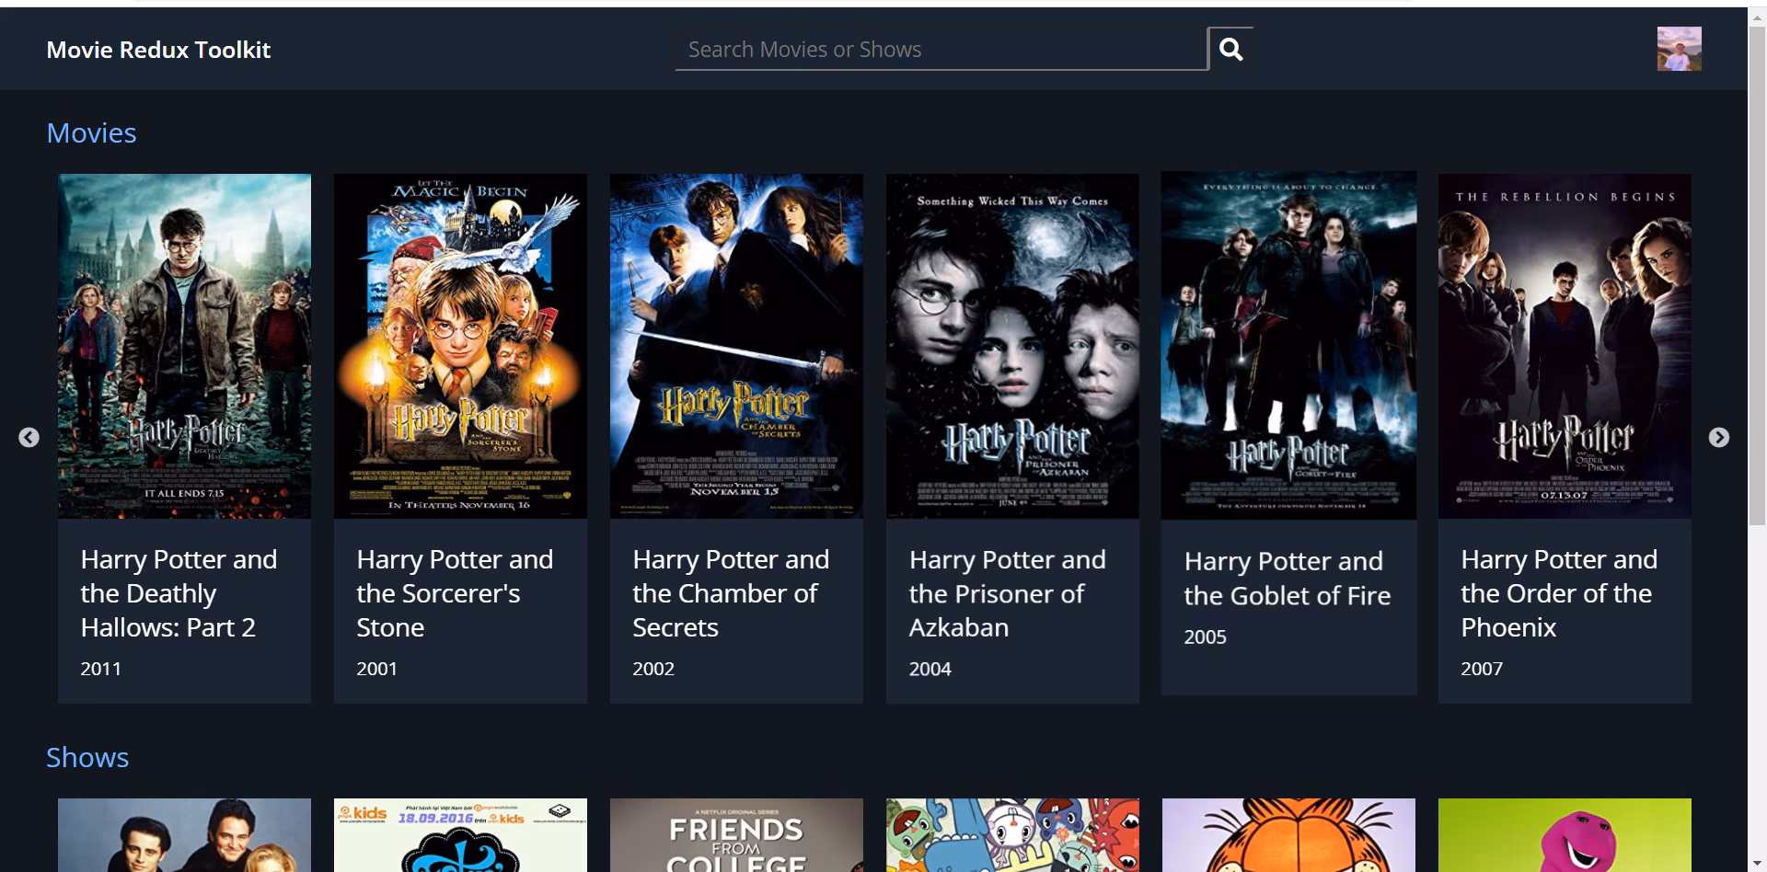Click the Shows section heading

click(x=87, y=757)
